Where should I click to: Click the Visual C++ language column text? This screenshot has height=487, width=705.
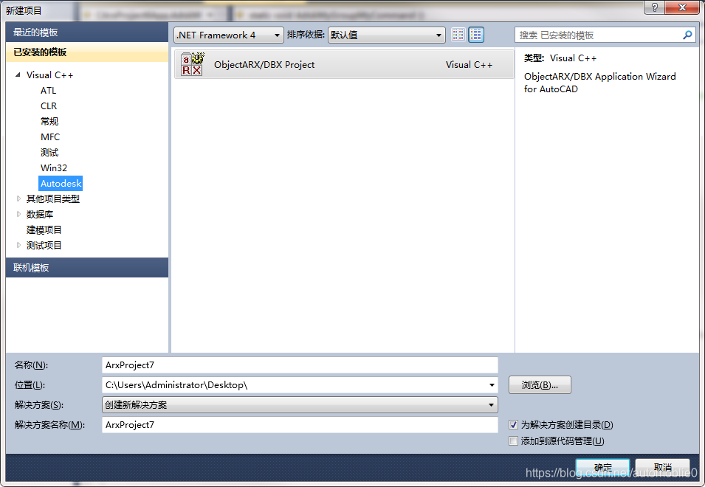469,65
